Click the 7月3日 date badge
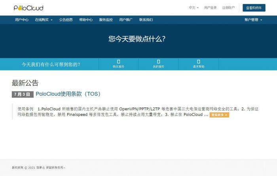277x176 pixels. pyautogui.click(x=23, y=95)
